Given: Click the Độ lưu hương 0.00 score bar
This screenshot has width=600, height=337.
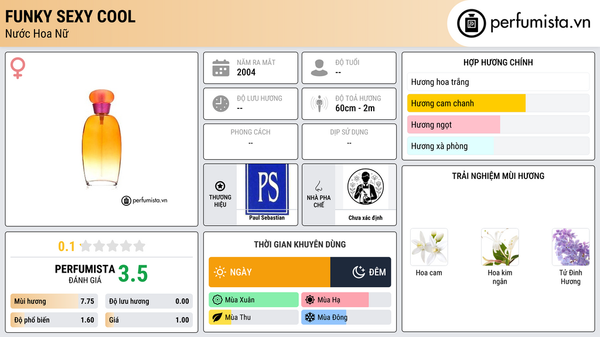Looking at the screenshot, I should 149,301.
